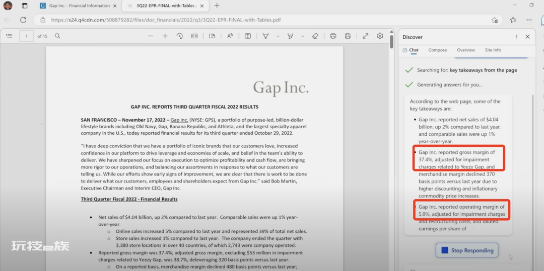The image size is (544, 271).
Task: View site information lock icon
Action: (x=43, y=20)
